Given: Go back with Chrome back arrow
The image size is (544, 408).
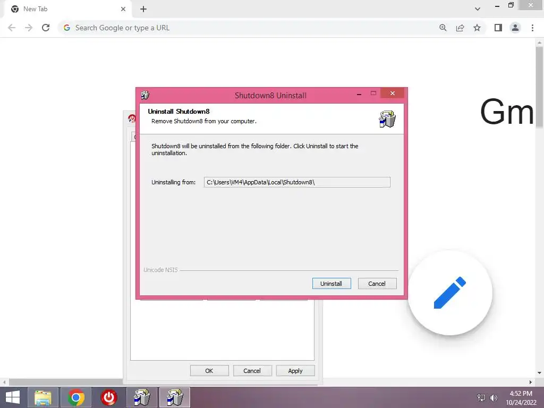Looking at the screenshot, I should coord(12,28).
